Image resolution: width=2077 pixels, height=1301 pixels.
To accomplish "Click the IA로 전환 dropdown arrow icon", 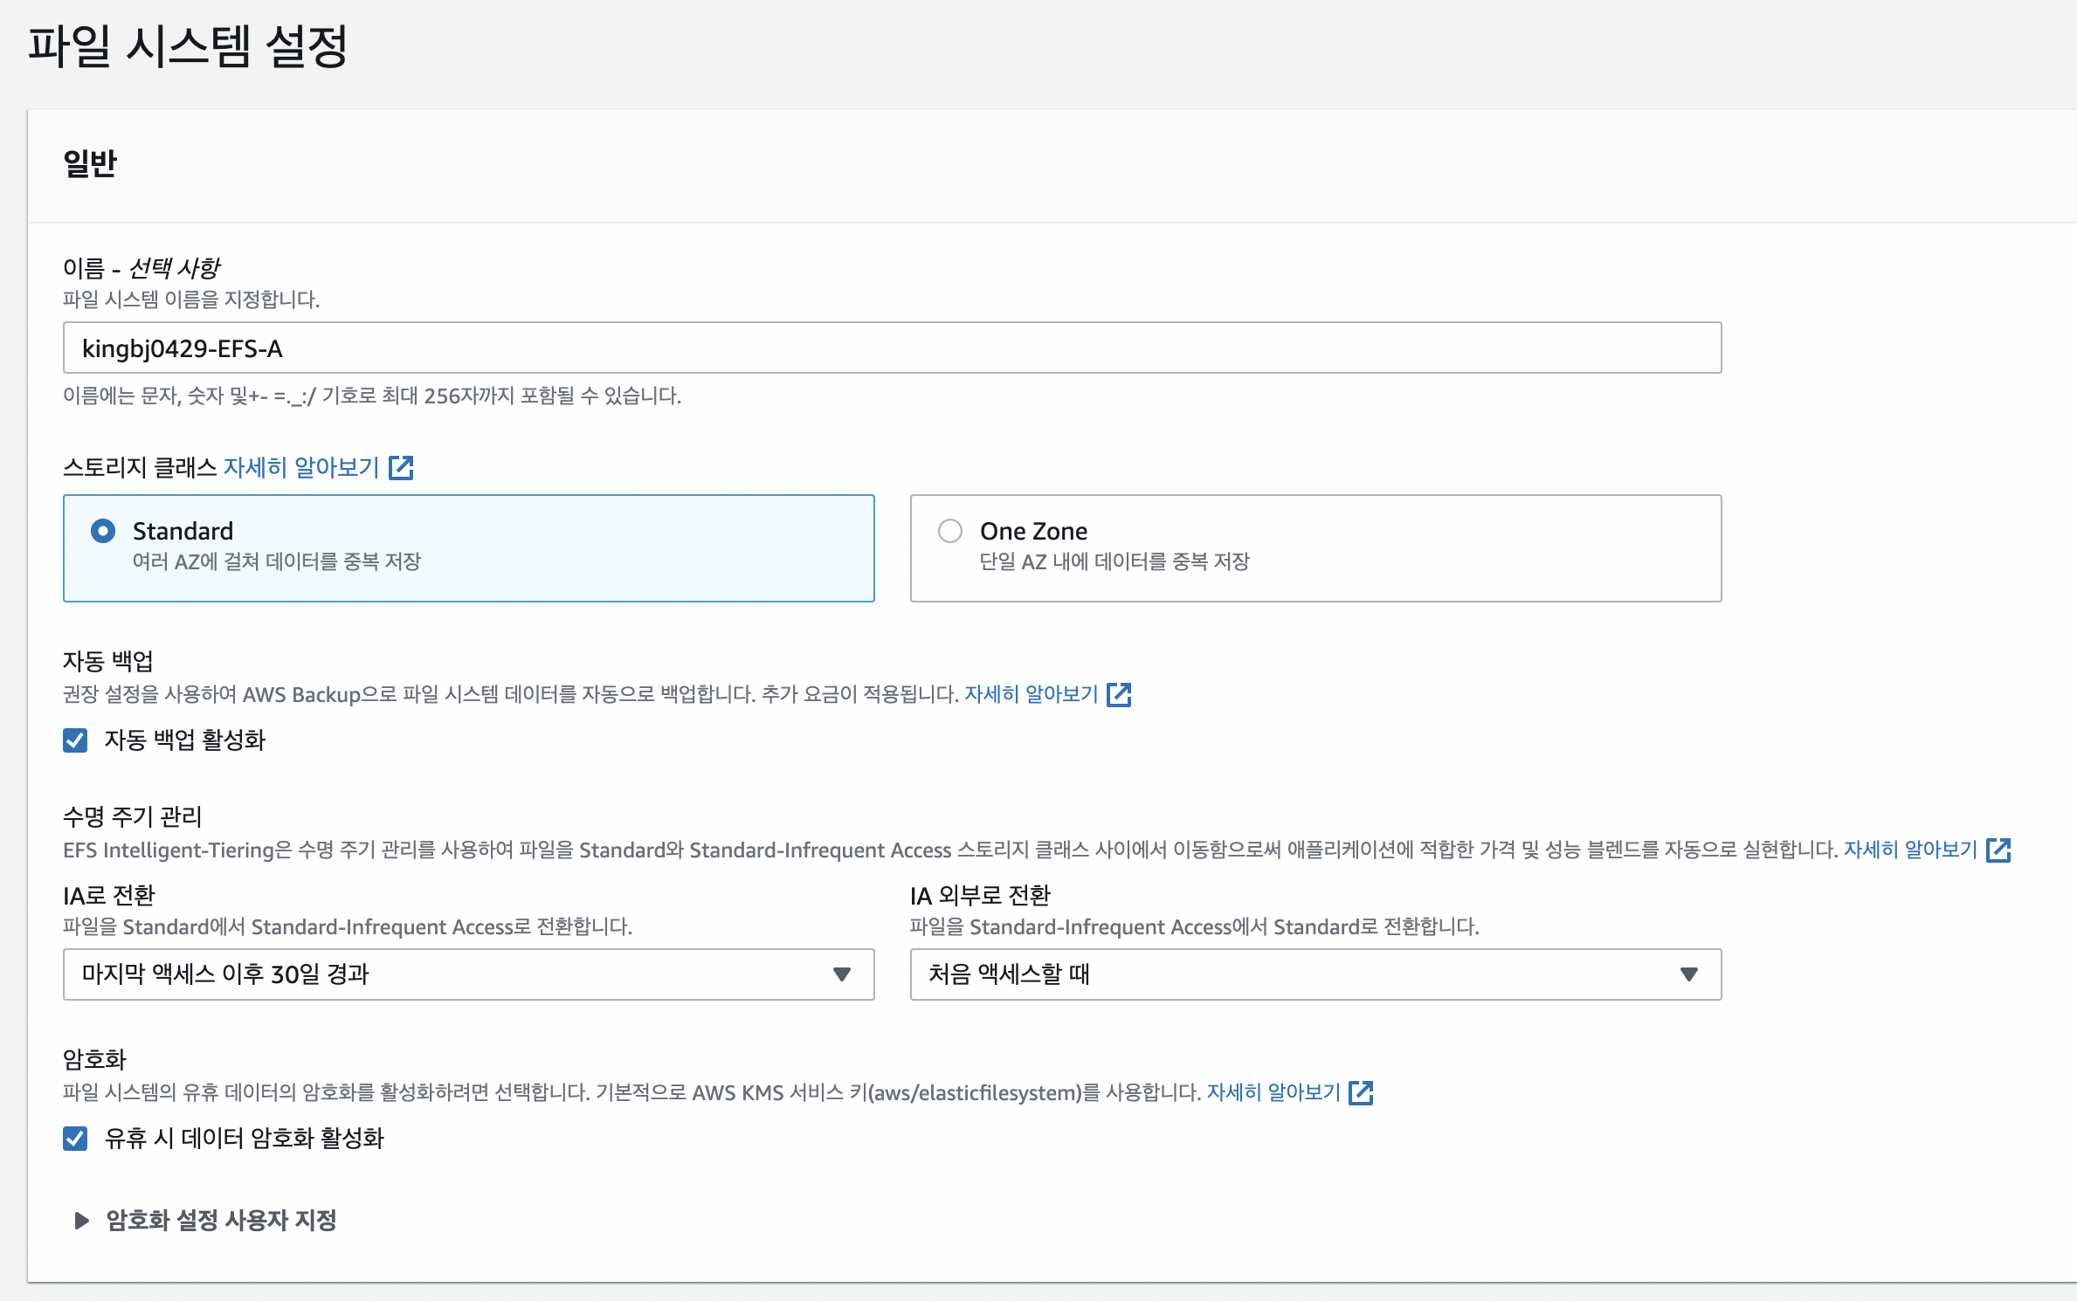I will (842, 974).
